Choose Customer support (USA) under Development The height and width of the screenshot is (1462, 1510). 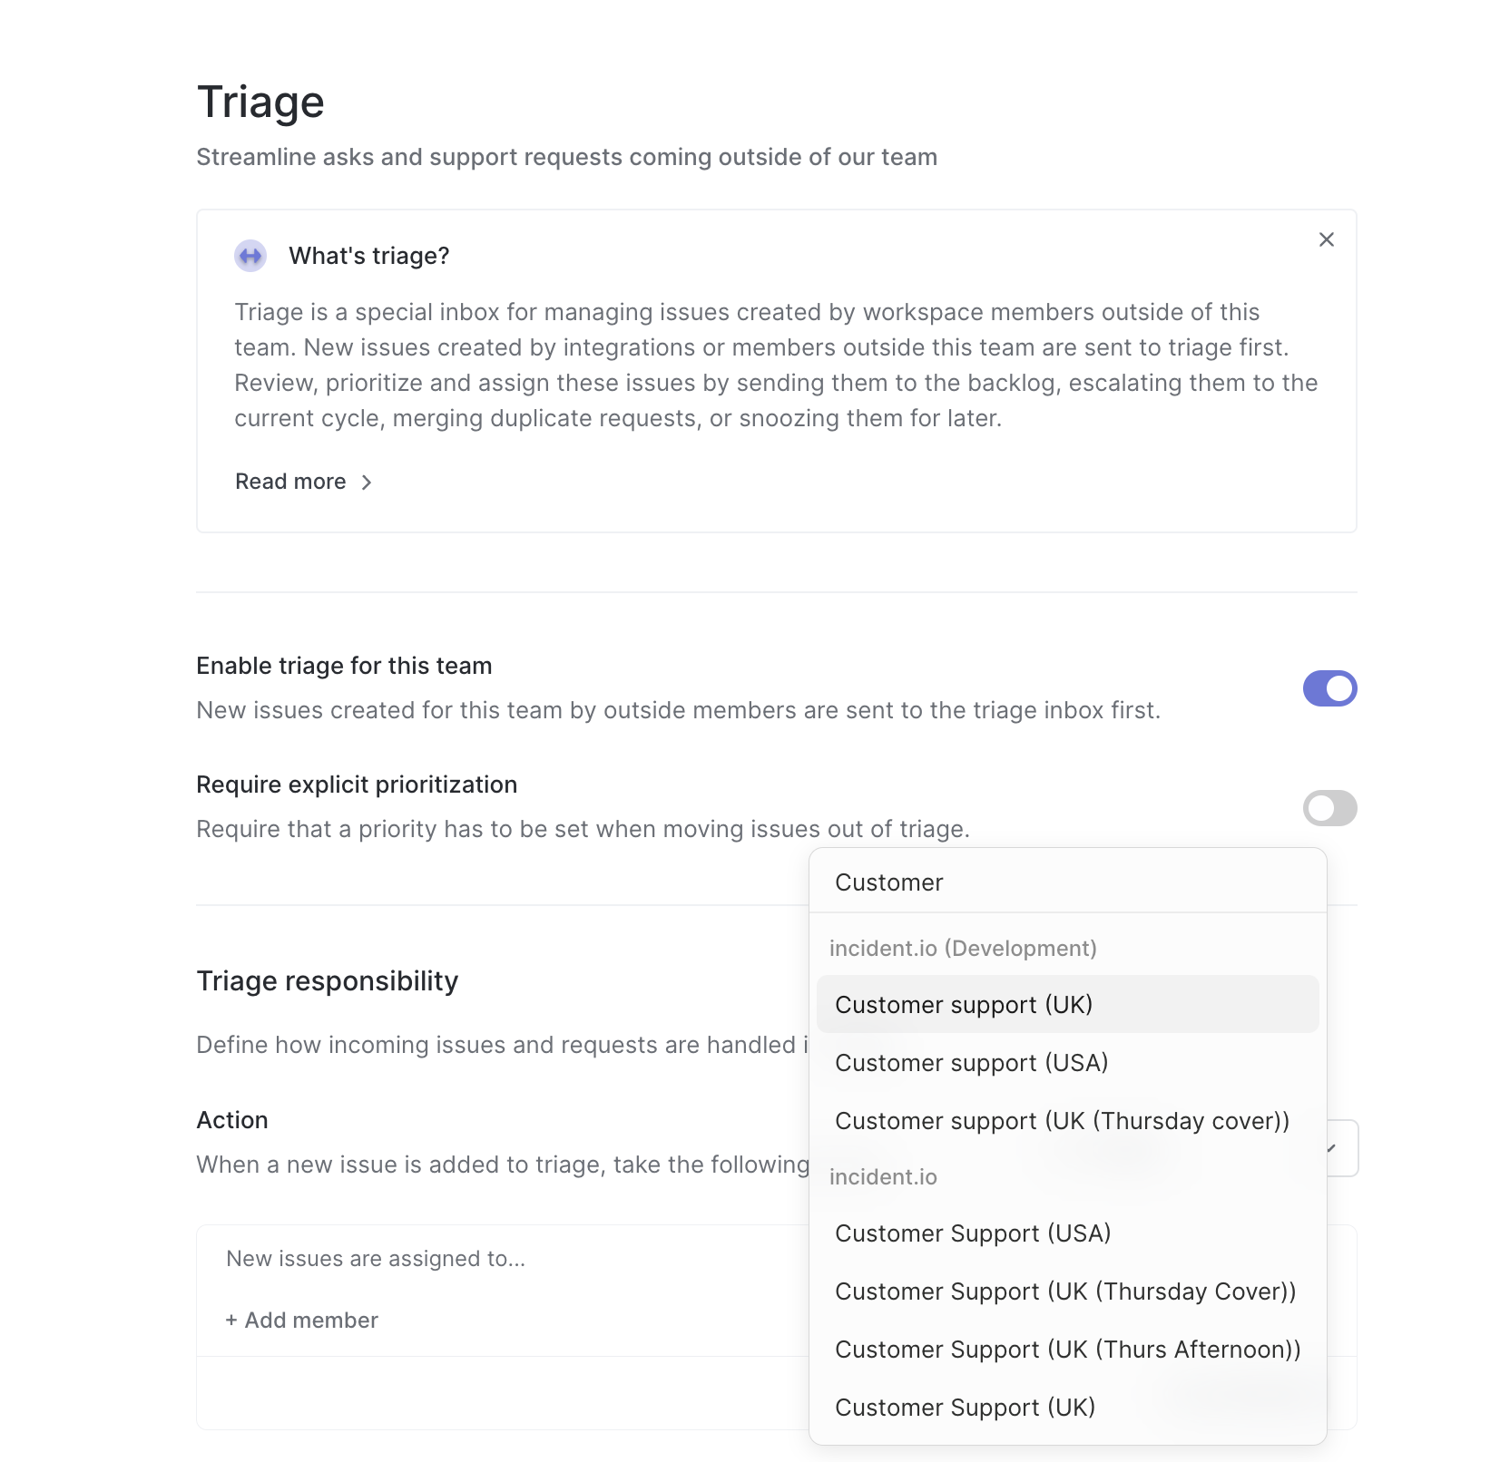point(1067,1063)
